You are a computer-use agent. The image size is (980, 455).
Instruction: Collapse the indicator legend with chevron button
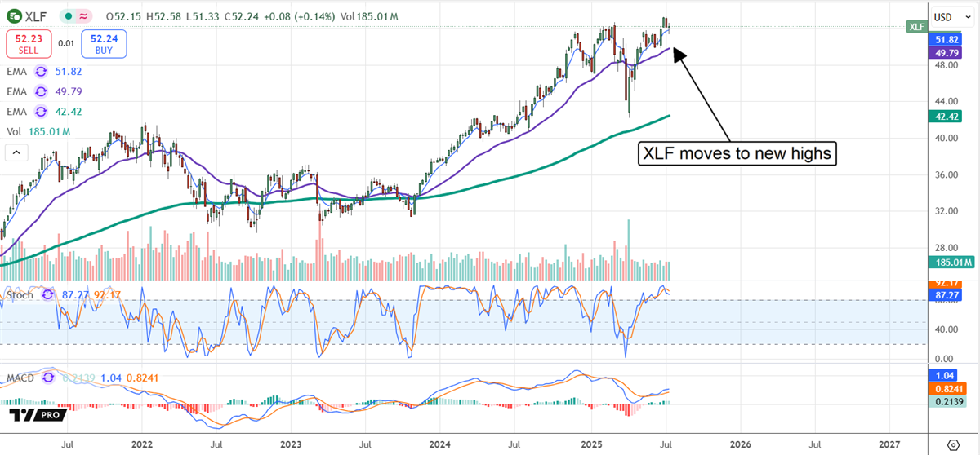(16, 152)
